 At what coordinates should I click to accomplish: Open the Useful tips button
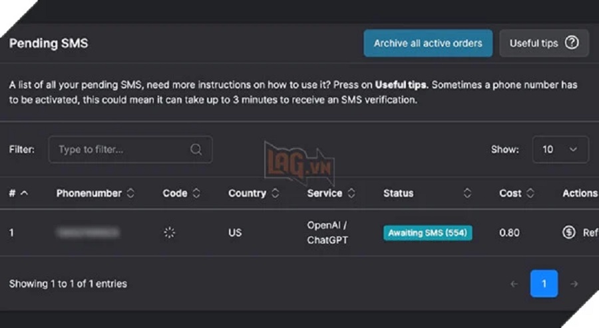click(544, 43)
